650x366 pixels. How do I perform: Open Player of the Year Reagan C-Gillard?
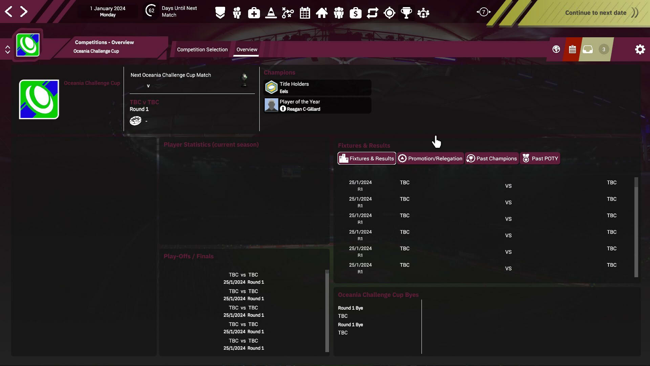click(x=318, y=105)
